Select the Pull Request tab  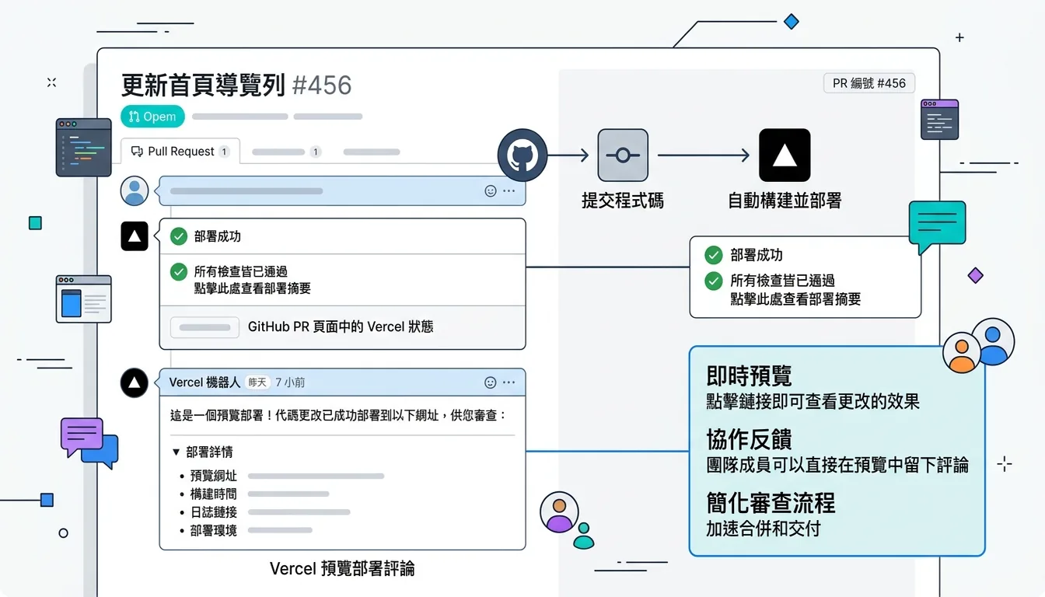pos(180,152)
